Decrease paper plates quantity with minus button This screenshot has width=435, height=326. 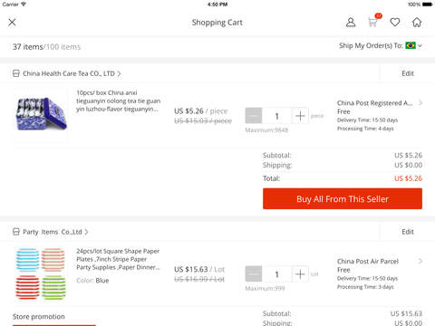(254, 274)
